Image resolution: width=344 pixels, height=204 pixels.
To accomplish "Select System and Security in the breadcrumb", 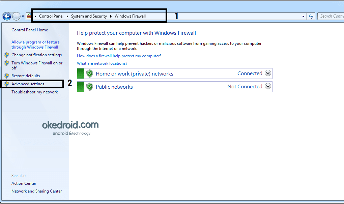I will pyautogui.click(x=89, y=16).
